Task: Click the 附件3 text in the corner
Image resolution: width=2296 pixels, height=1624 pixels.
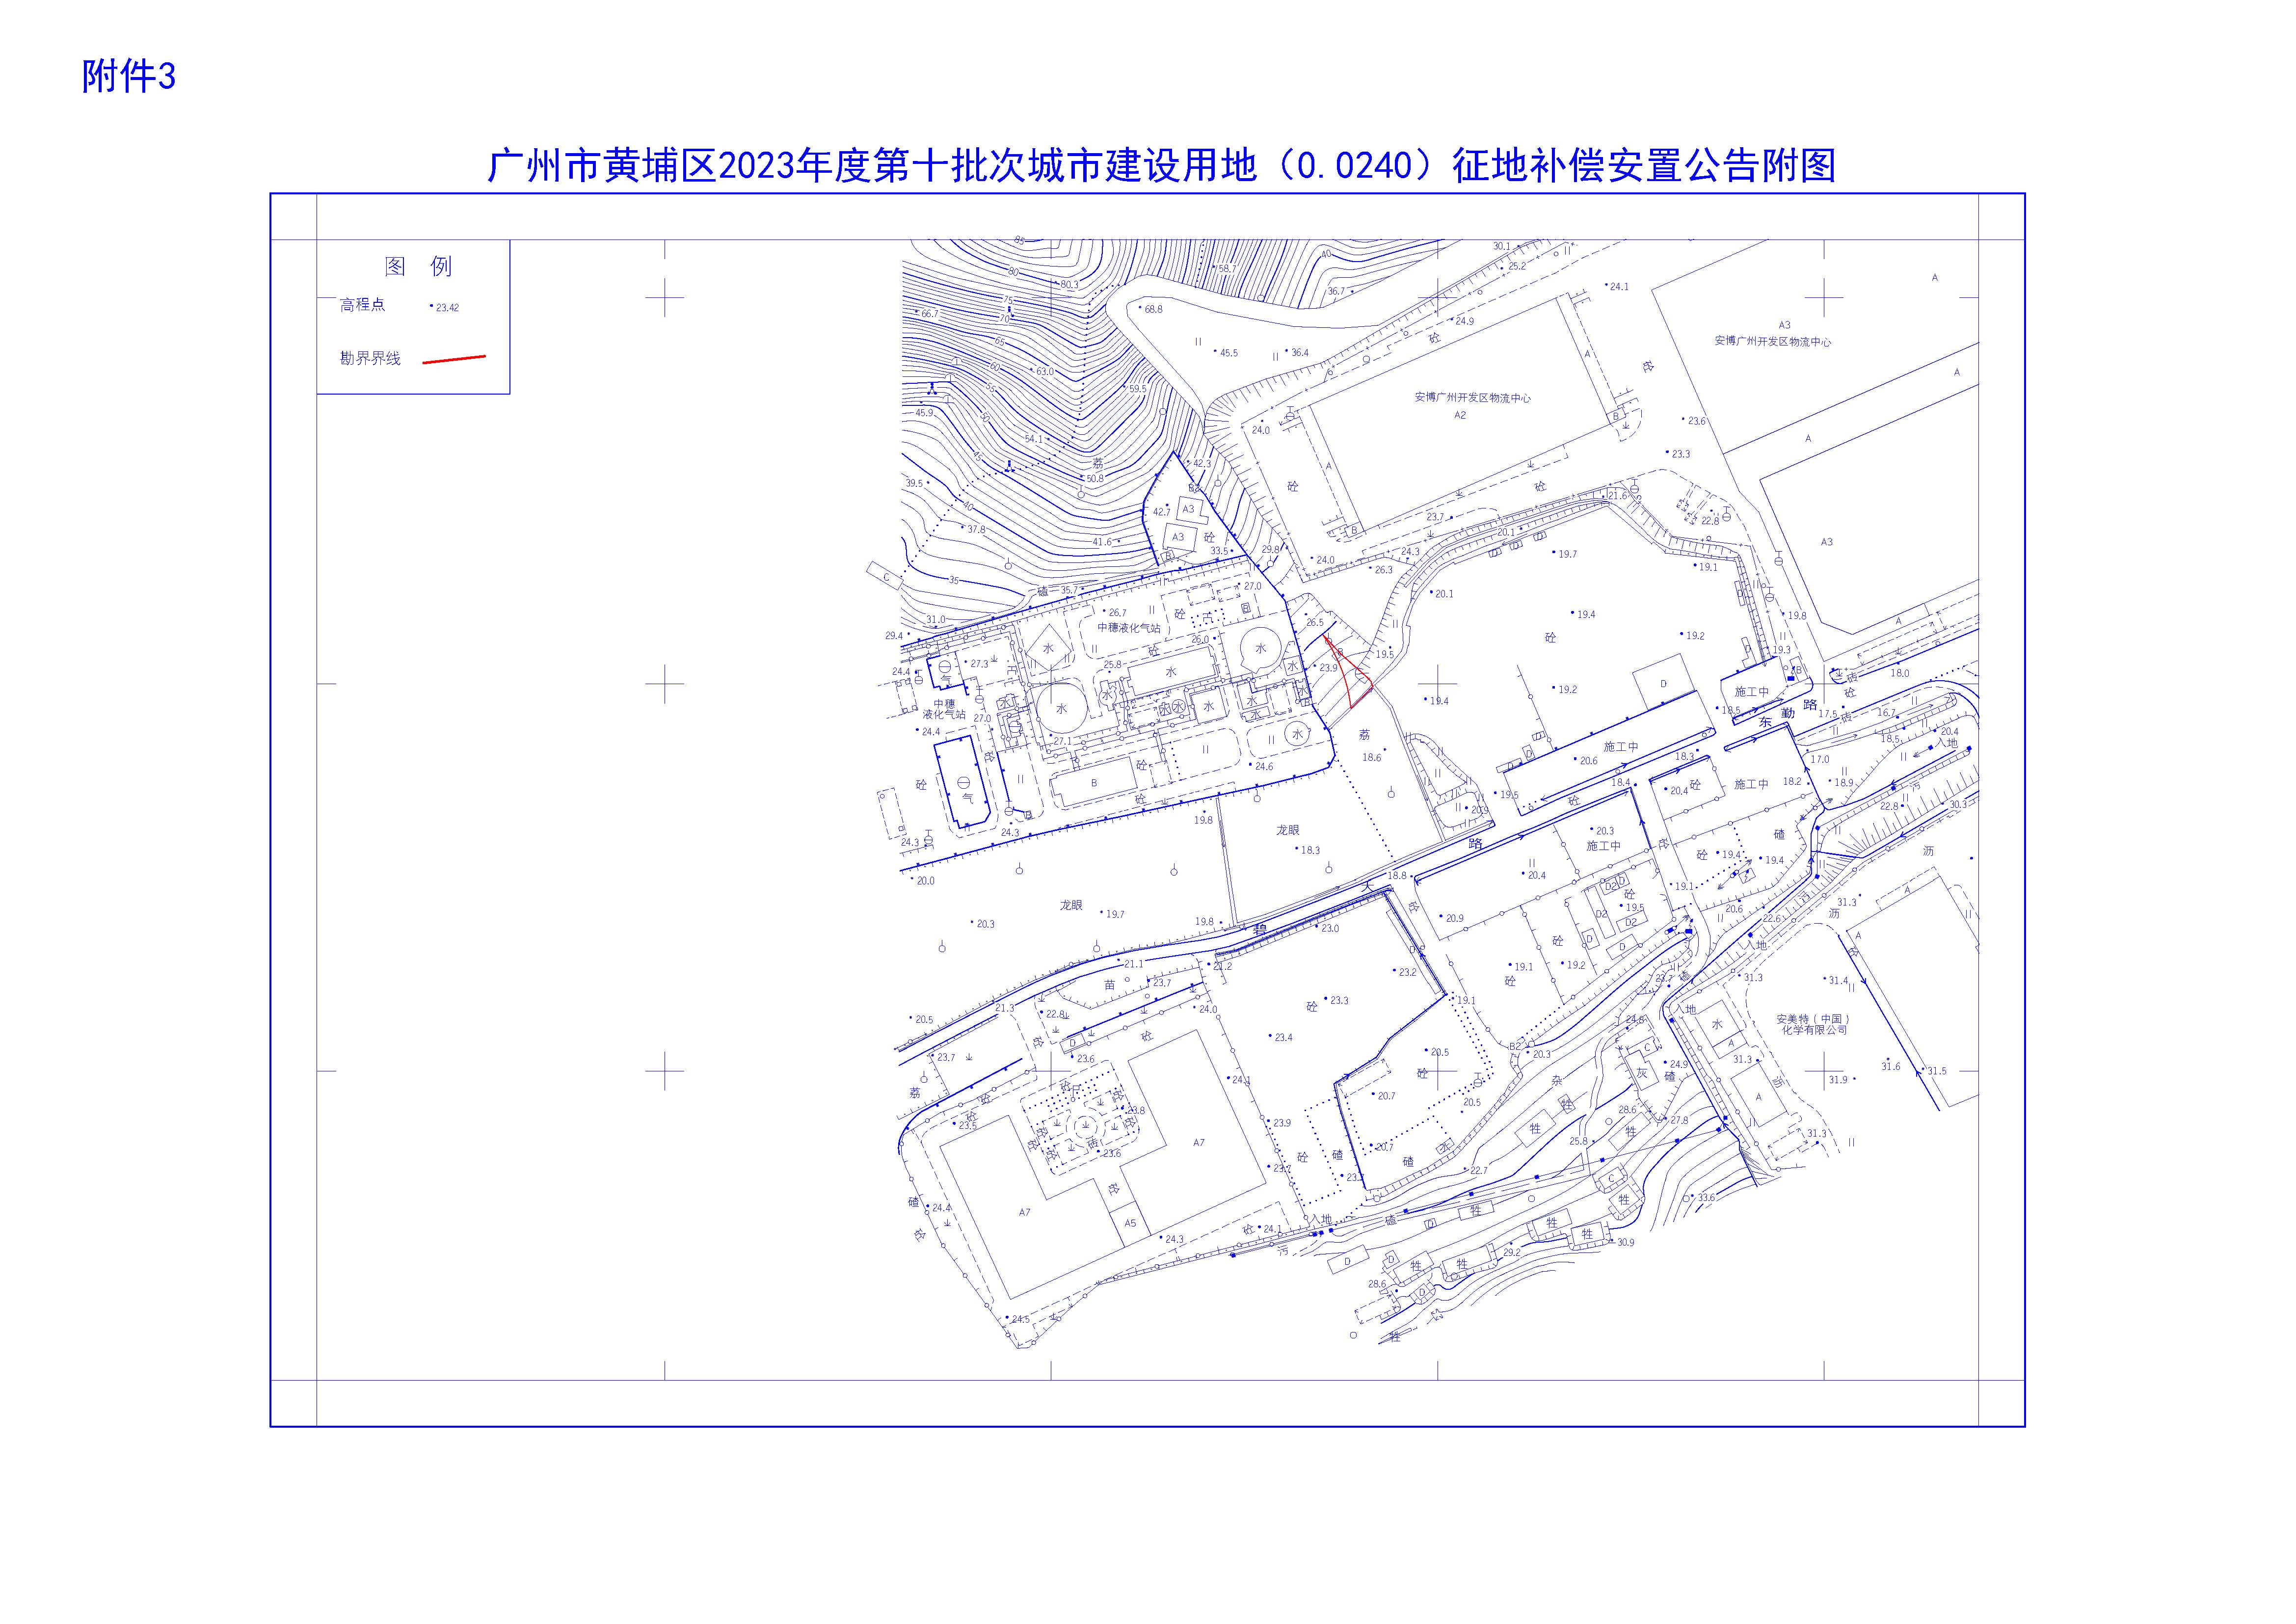Action: [x=128, y=77]
